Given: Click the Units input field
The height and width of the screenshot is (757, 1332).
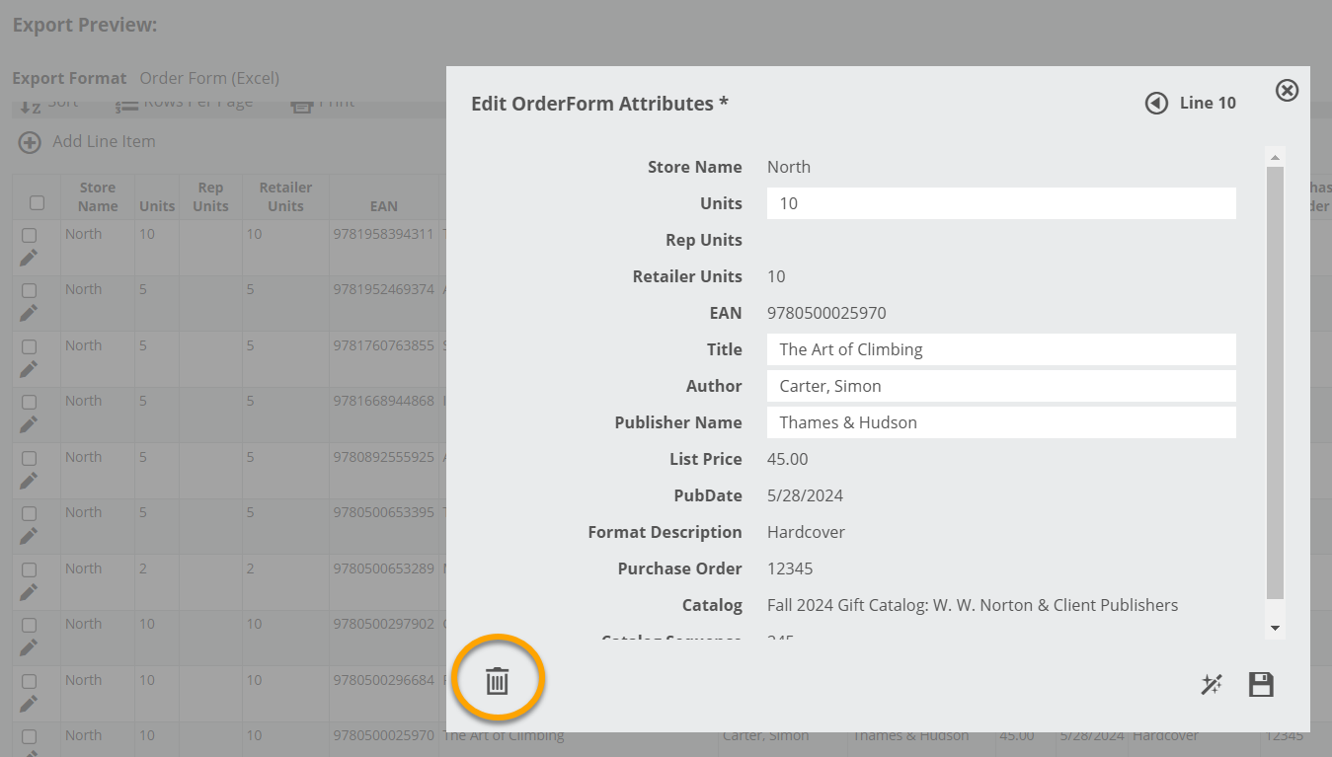Looking at the screenshot, I should pos(1000,203).
